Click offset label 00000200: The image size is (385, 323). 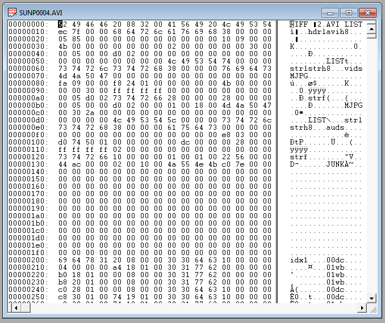[x=28, y=260]
